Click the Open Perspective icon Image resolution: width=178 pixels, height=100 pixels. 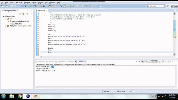(x=168, y=6)
